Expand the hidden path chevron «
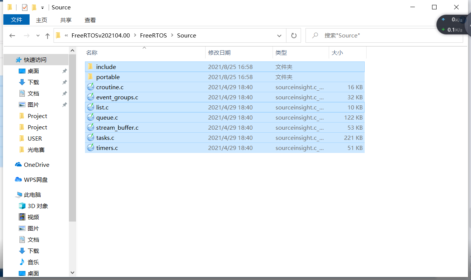Image resolution: width=471 pixels, height=280 pixels. click(x=66, y=36)
